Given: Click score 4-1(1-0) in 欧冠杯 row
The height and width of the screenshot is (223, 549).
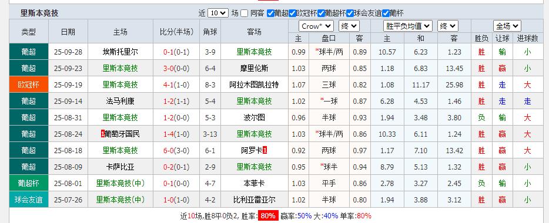Looking at the screenshot, I should pyautogui.click(x=176, y=85).
